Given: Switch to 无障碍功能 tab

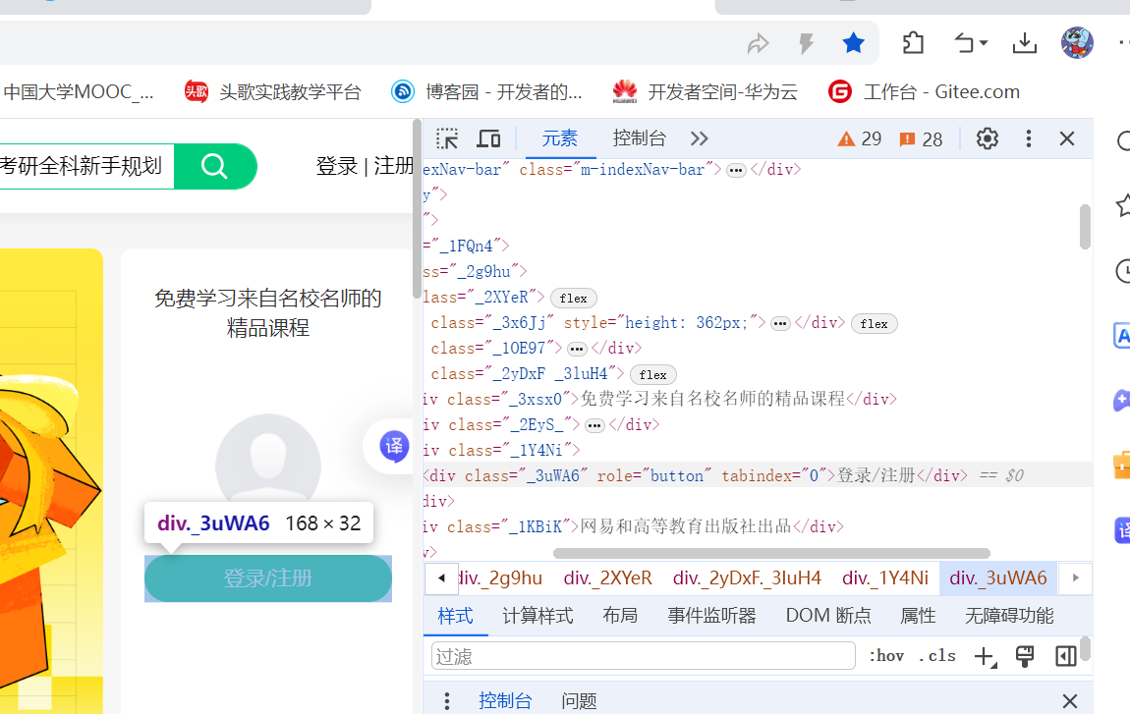Looking at the screenshot, I should [1009, 616].
